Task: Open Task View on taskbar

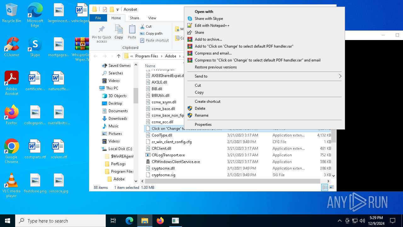Action: point(113,221)
